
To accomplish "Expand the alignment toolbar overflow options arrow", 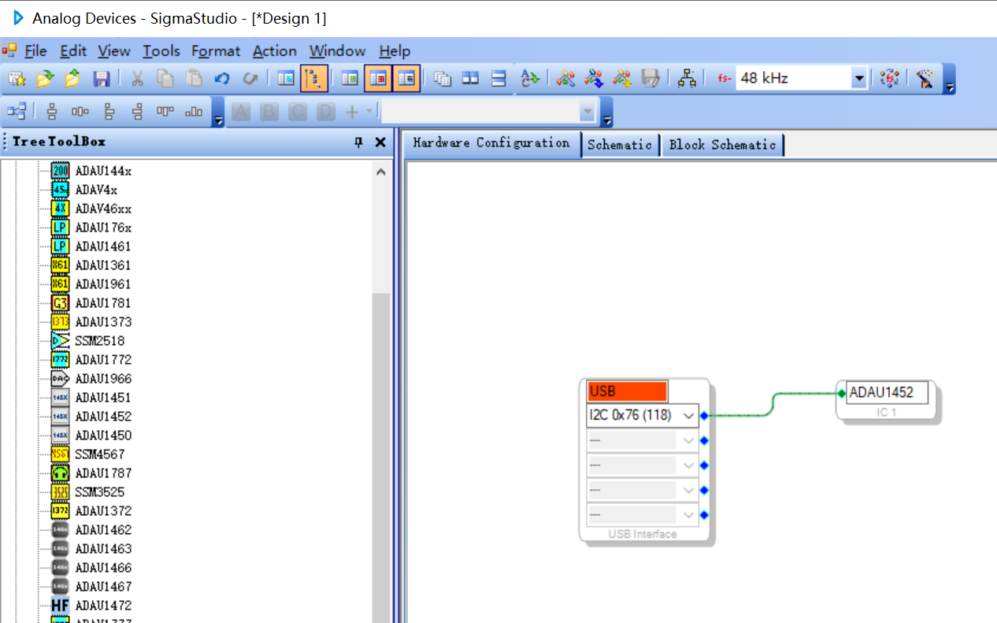I will (218, 113).
